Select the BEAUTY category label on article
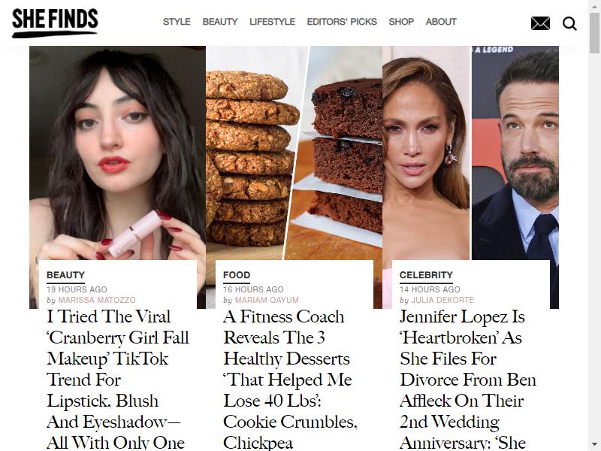601x451 pixels. 65,275
